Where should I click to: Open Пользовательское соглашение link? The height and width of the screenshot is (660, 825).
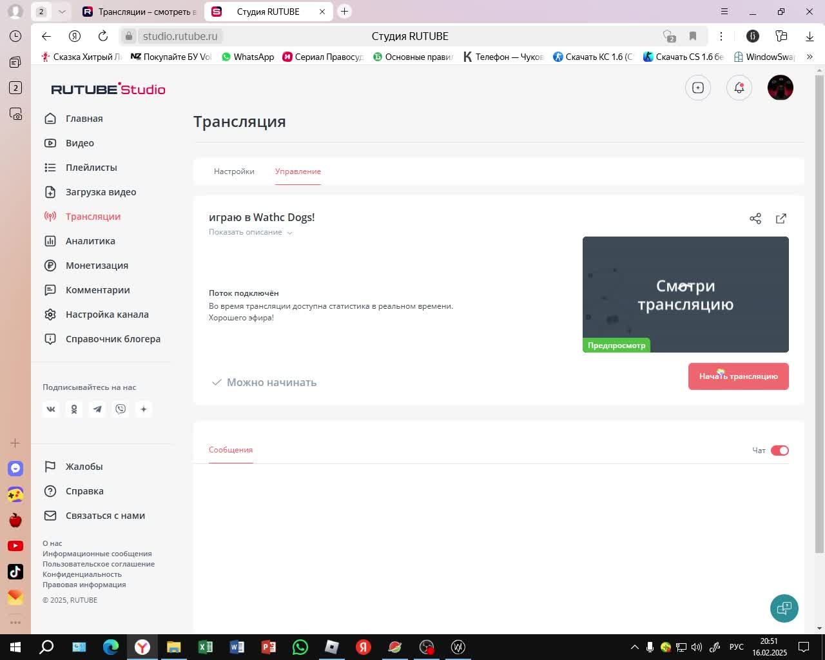[x=99, y=564]
